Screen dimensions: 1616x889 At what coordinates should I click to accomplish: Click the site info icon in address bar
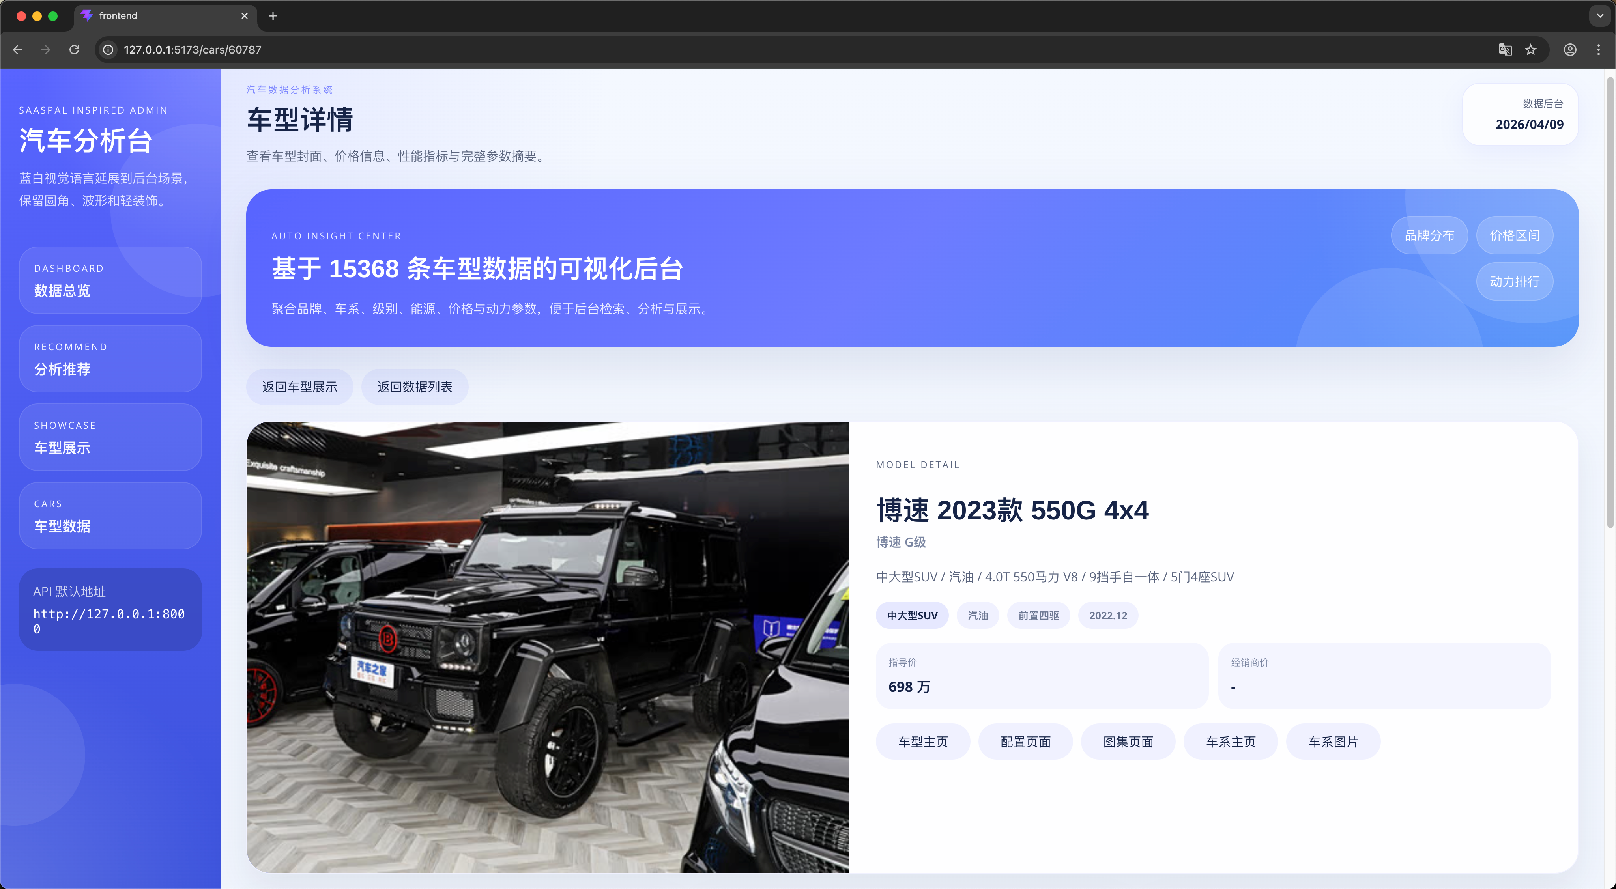(x=108, y=50)
